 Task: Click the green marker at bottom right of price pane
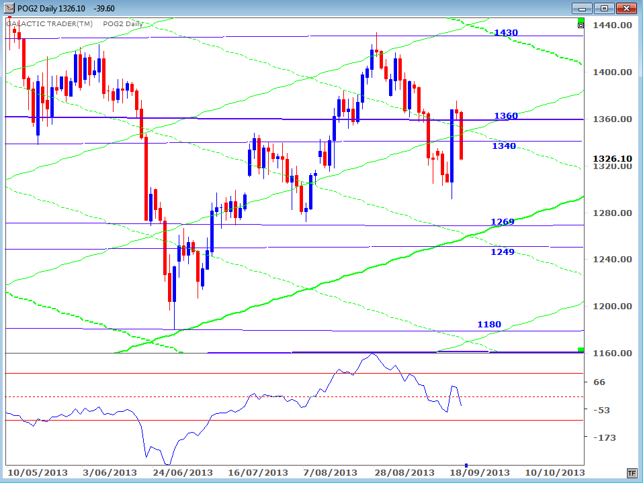pyautogui.click(x=581, y=350)
